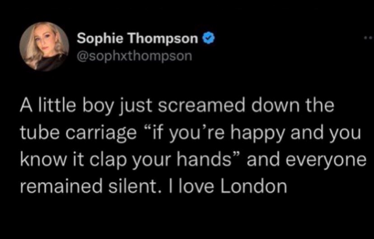The height and width of the screenshot is (239, 374).
Task: Click the Sophie Thompson display name
Action: pos(137,39)
